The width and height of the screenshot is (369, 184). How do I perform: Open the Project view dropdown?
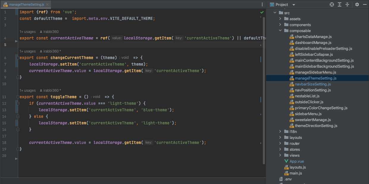(294, 5)
